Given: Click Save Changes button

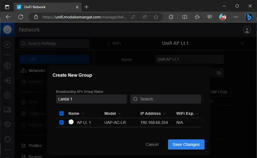Looking at the screenshot, I should [x=186, y=144].
